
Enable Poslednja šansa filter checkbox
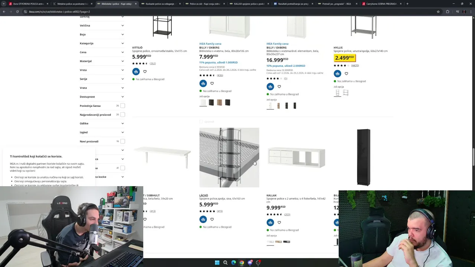point(122,106)
